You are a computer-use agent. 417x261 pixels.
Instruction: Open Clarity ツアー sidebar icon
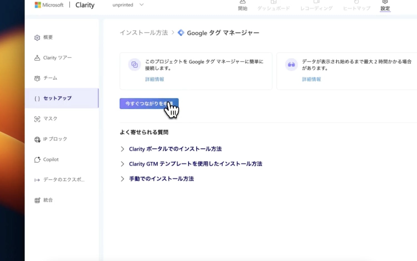[x=37, y=58]
